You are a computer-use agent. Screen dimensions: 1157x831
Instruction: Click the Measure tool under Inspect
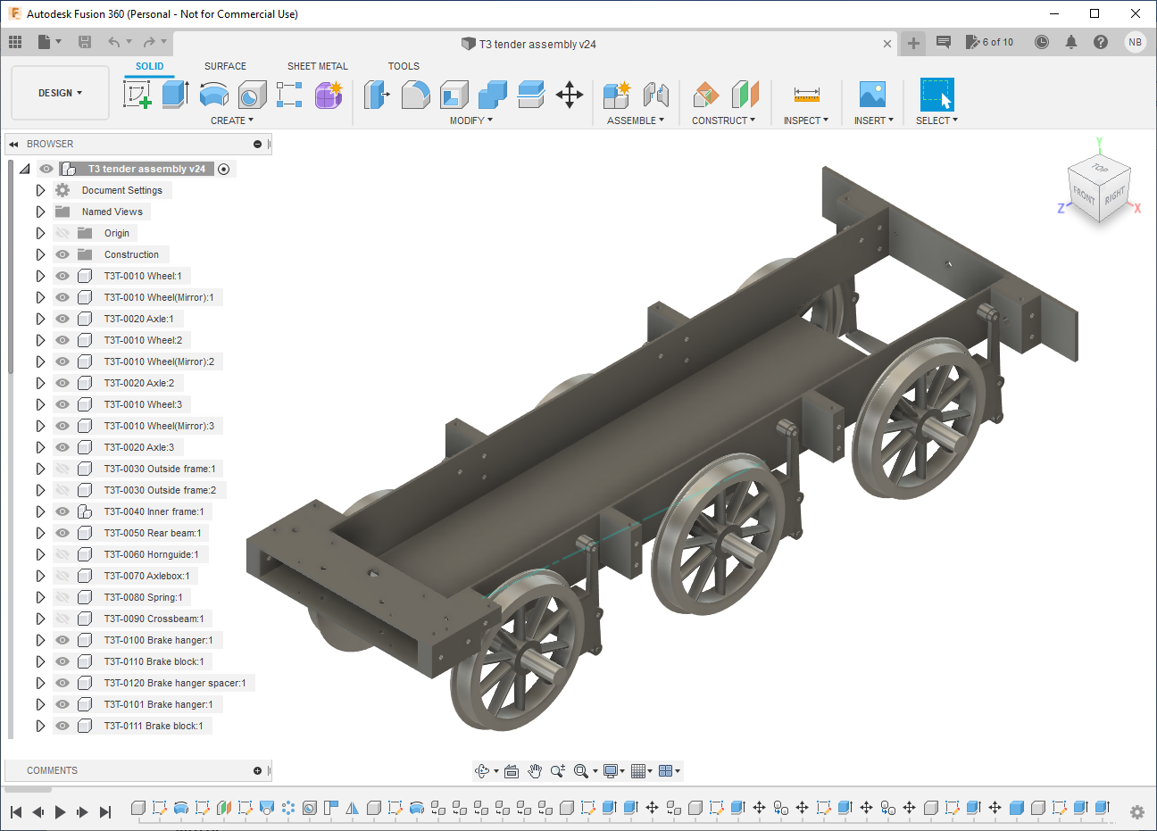pos(806,95)
